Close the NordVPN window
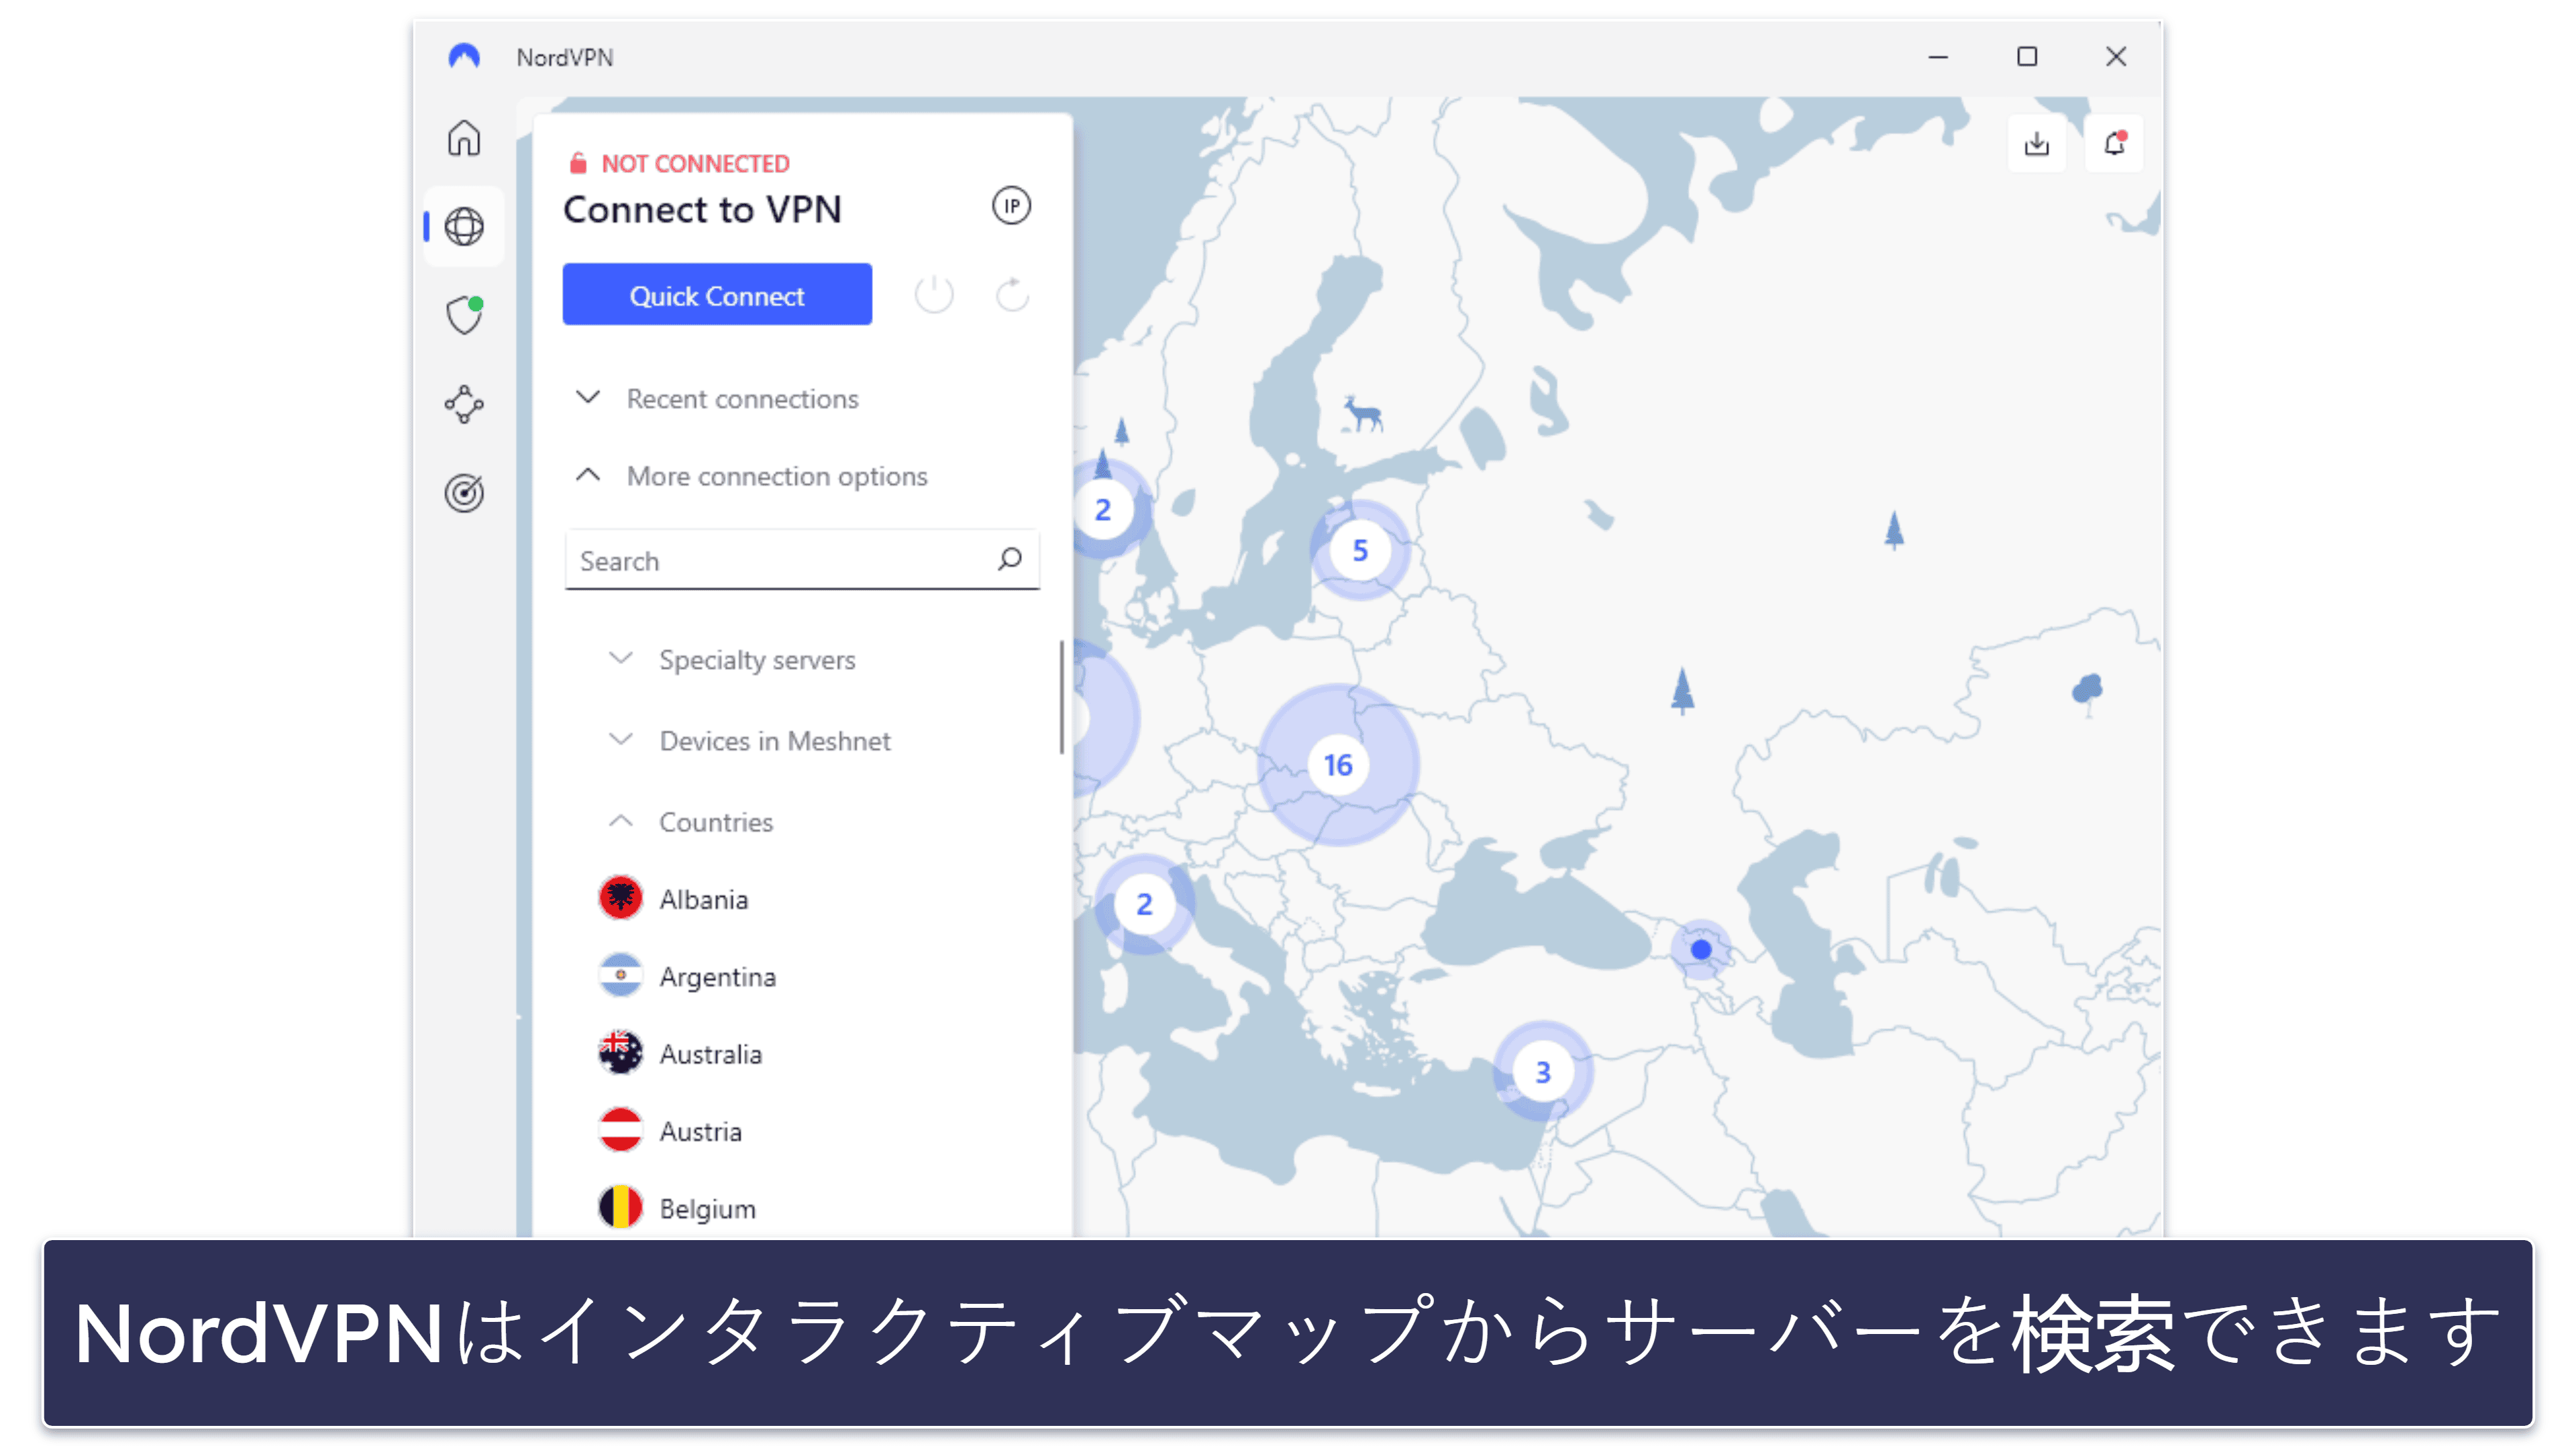Image resolution: width=2576 pixels, height=1446 pixels. (x=2115, y=57)
